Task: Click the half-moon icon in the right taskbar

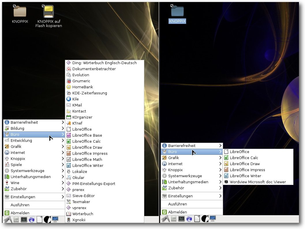Action: tap(205, 219)
